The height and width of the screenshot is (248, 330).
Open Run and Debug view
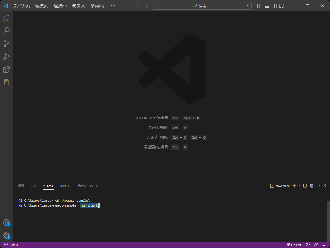coord(6,57)
